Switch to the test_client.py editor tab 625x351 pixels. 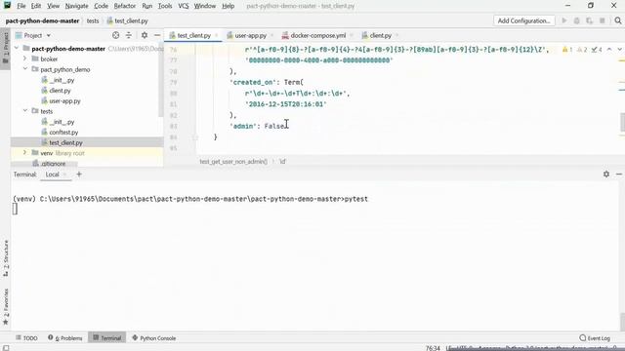[193, 35]
